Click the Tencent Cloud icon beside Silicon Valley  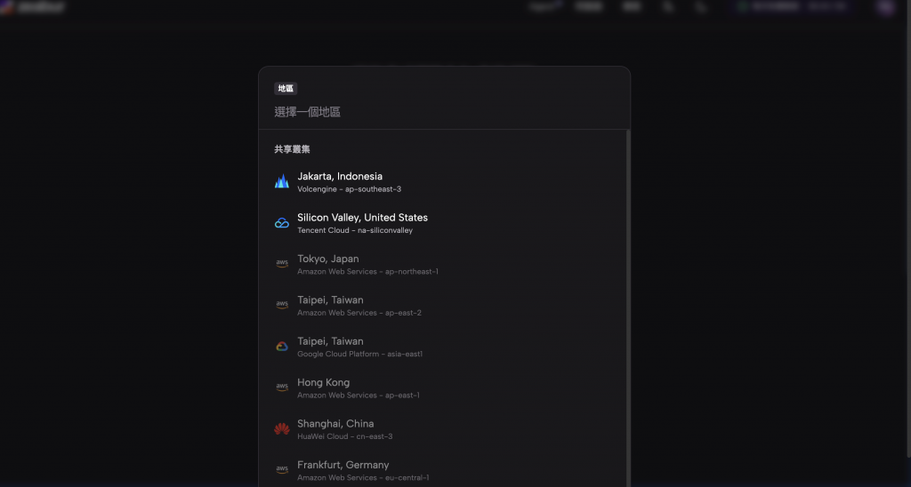282,223
